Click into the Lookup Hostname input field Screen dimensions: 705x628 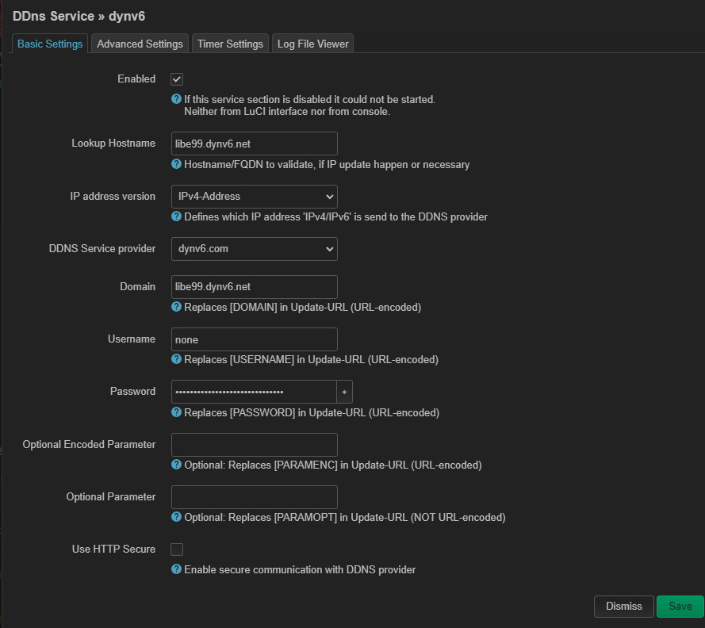[x=254, y=144]
